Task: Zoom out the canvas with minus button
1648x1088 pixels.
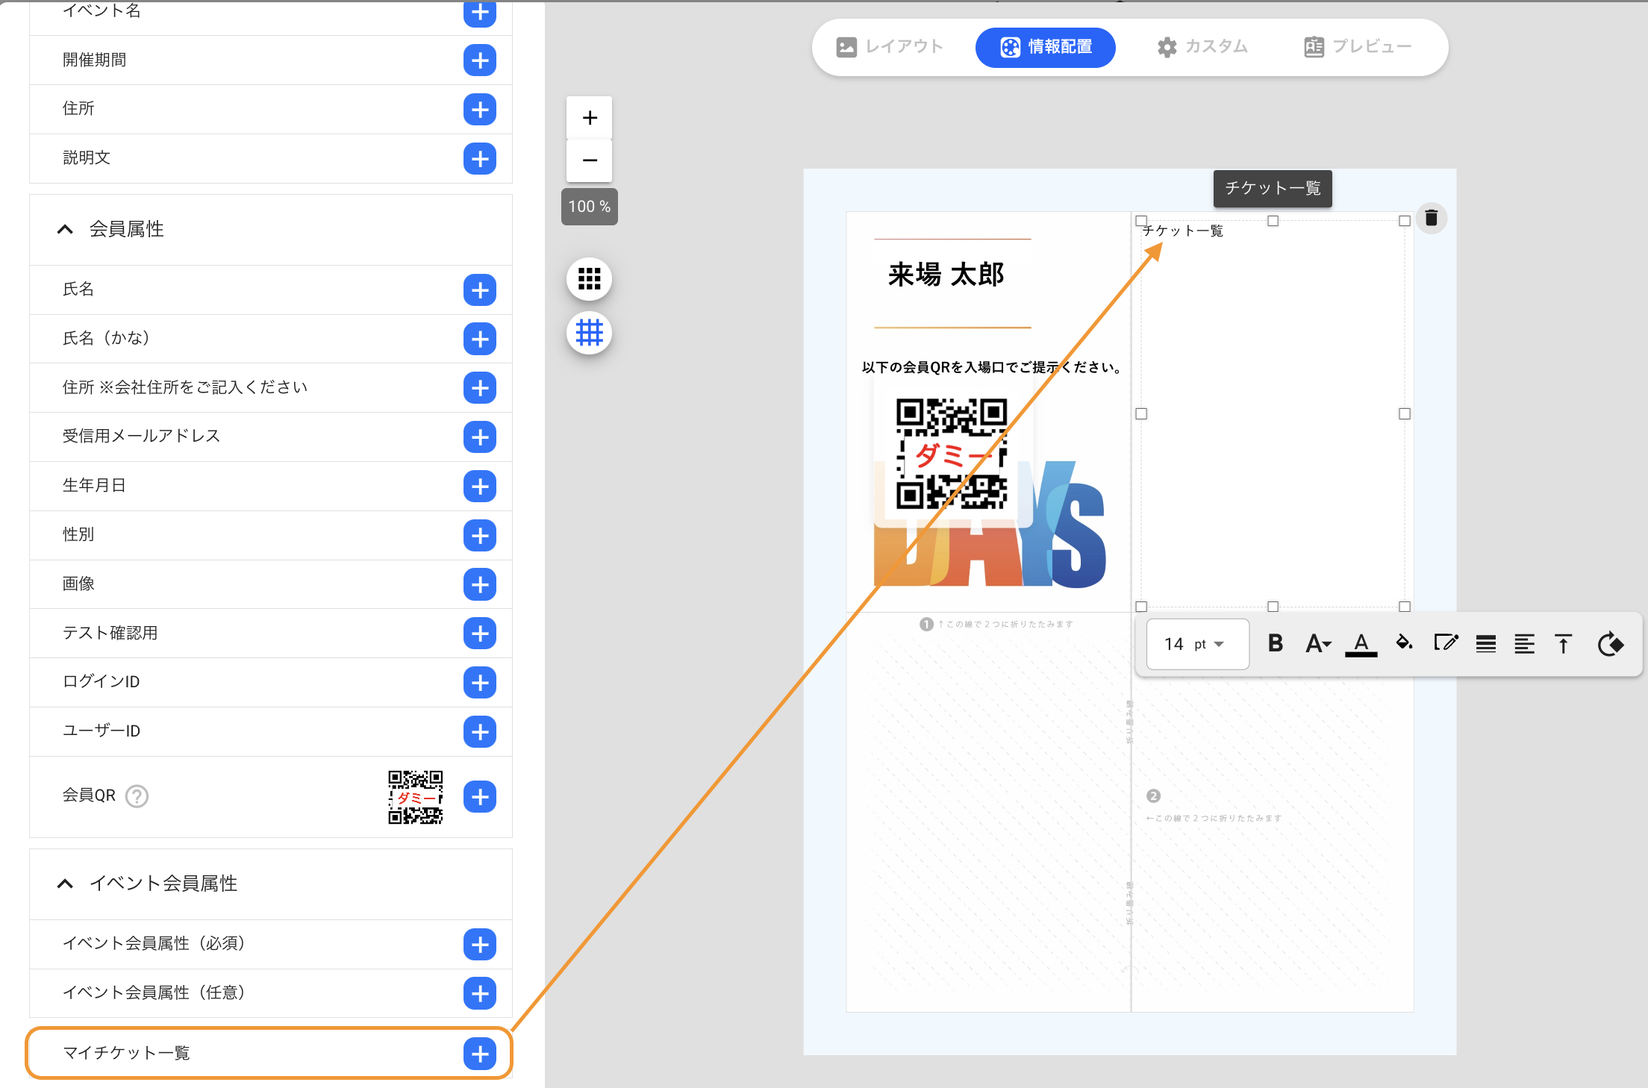Action: (590, 160)
